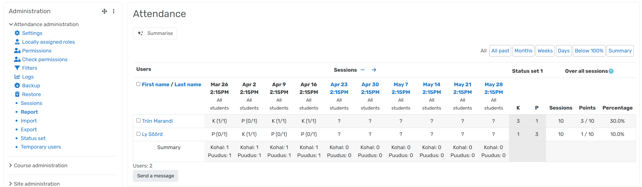Open the Apr 23 2:15PM session
This screenshot has height=187, width=642.
click(339, 88)
